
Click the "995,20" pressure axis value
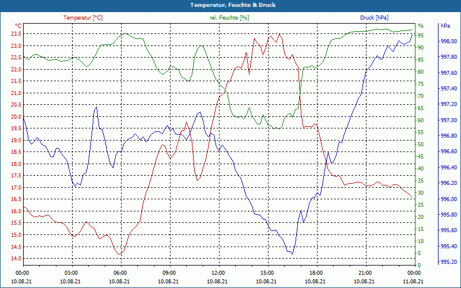pos(449,262)
